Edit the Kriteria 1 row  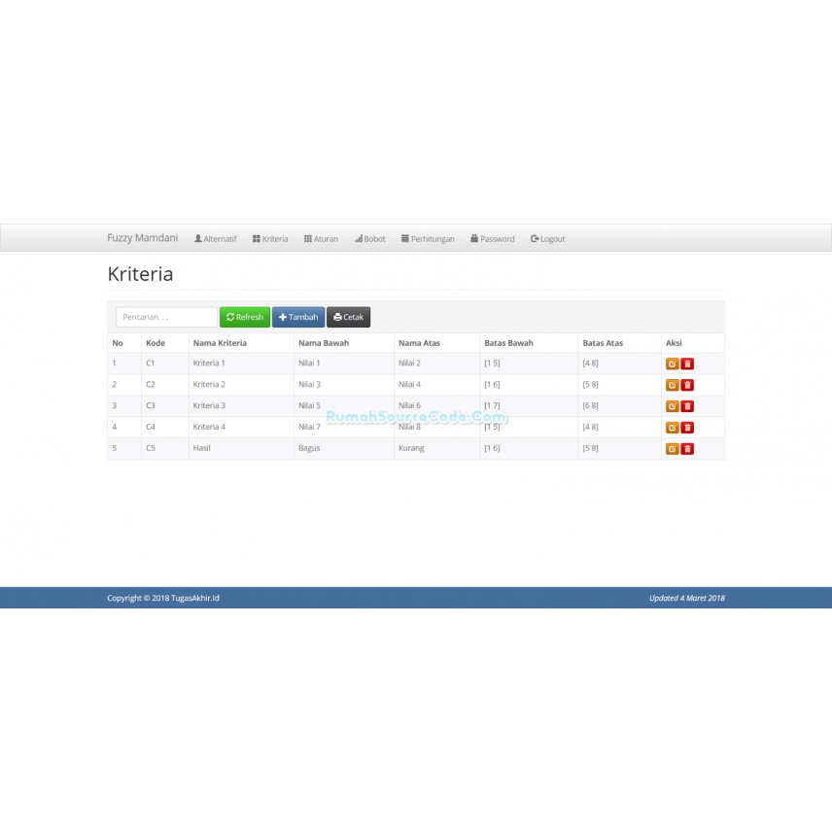point(672,364)
